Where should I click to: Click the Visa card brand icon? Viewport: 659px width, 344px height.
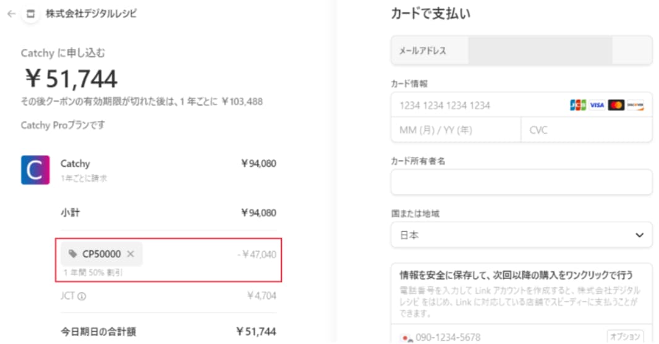tap(597, 105)
